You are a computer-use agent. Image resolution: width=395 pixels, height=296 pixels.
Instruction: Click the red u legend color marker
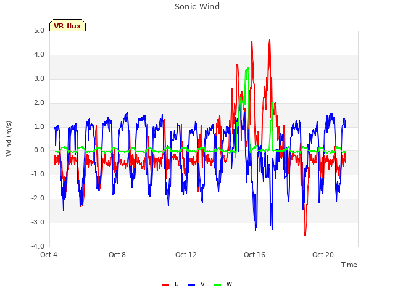tap(165, 285)
